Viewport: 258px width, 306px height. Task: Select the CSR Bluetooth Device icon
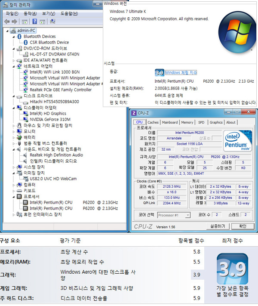click(25, 42)
